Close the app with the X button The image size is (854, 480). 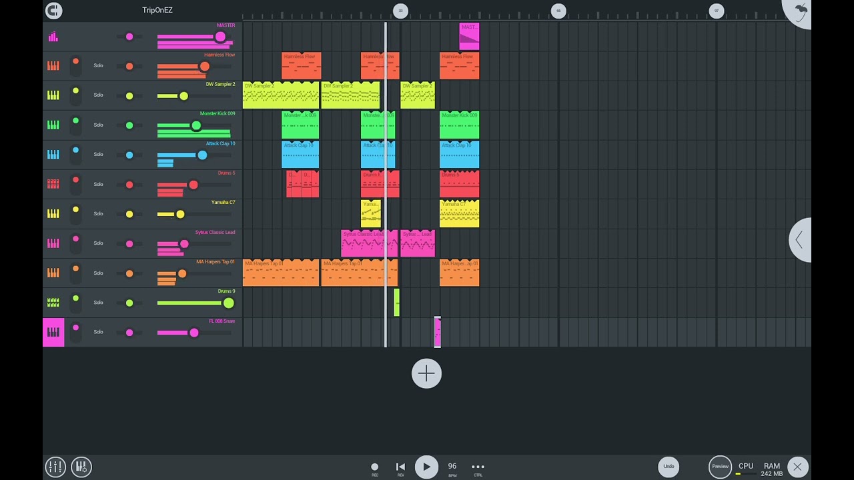click(x=797, y=467)
